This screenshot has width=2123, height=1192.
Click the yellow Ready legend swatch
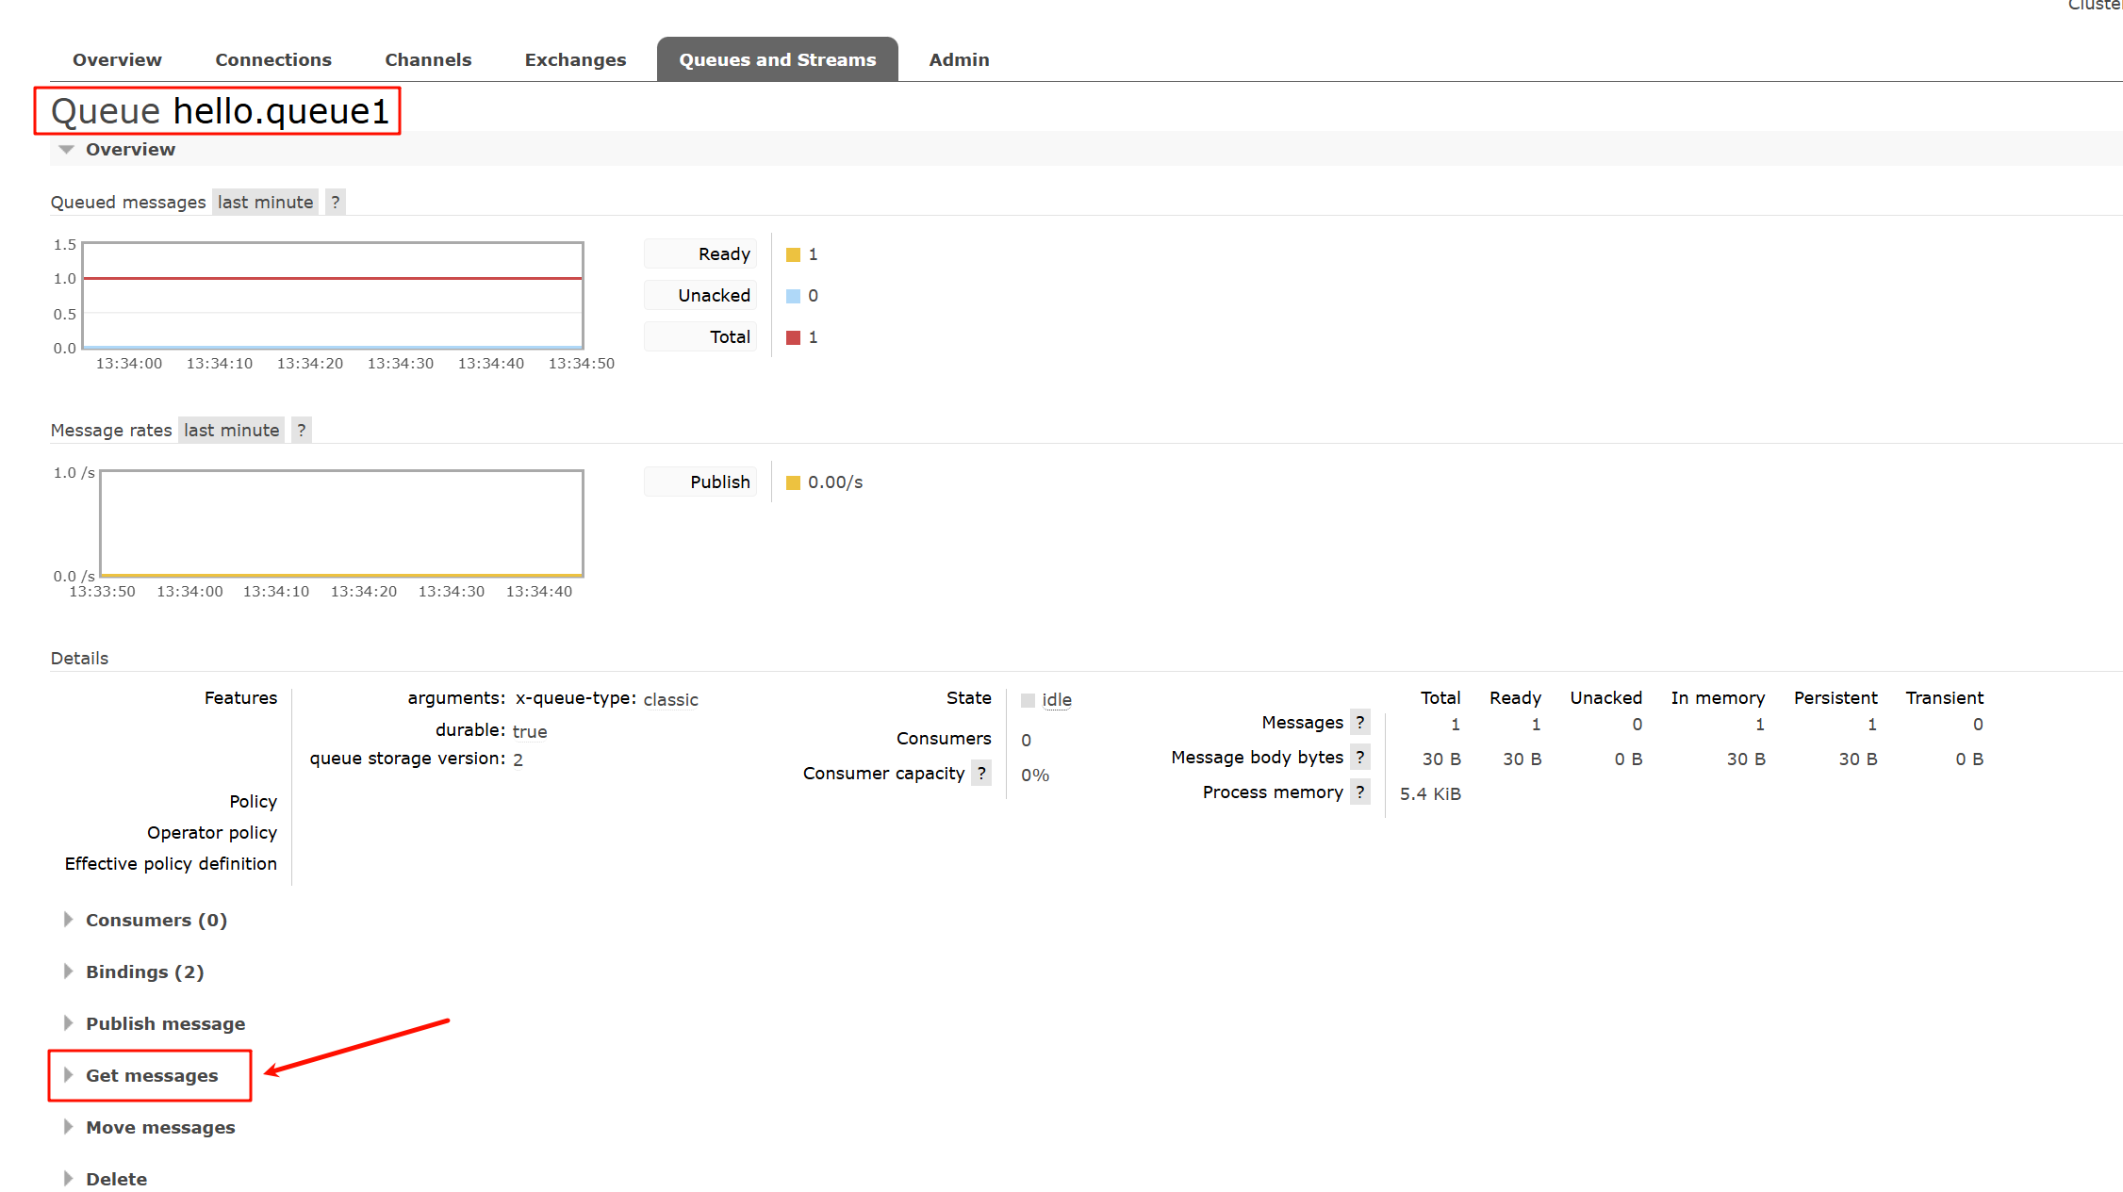[x=793, y=254]
